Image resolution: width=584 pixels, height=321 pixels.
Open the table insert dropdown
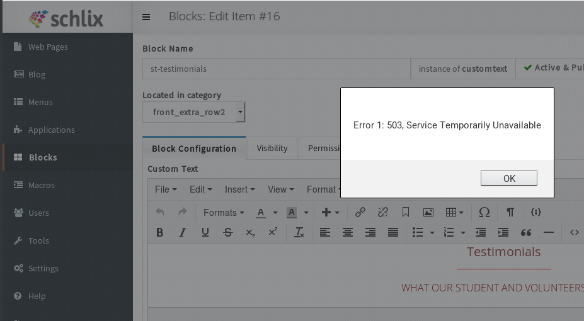pyautogui.click(x=454, y=212)
